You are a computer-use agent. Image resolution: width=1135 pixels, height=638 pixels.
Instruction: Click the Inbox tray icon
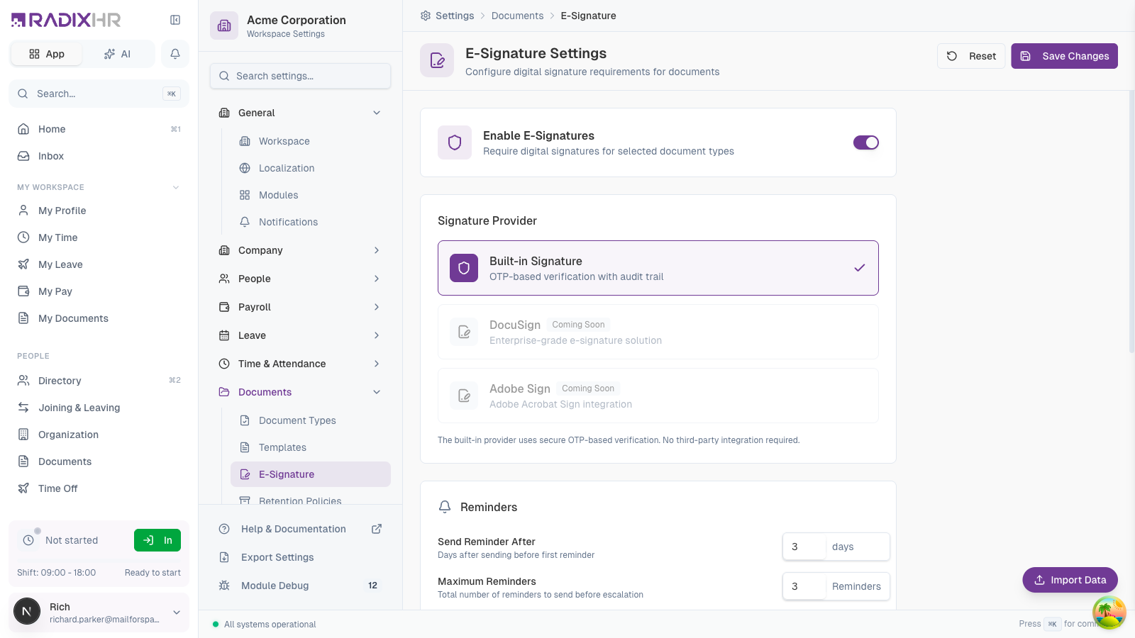(x=23, y=156)
